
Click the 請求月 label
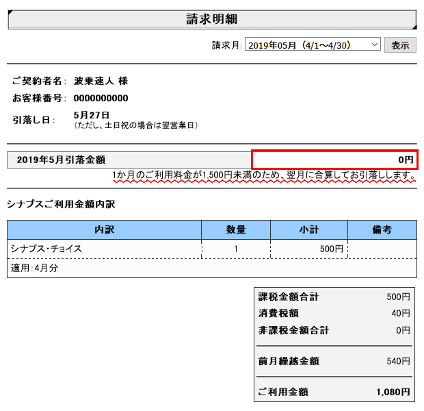(226, 45)
